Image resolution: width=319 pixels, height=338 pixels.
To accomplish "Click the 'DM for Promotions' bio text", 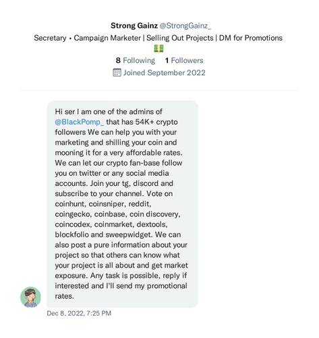I will click(x=251, y=38).
